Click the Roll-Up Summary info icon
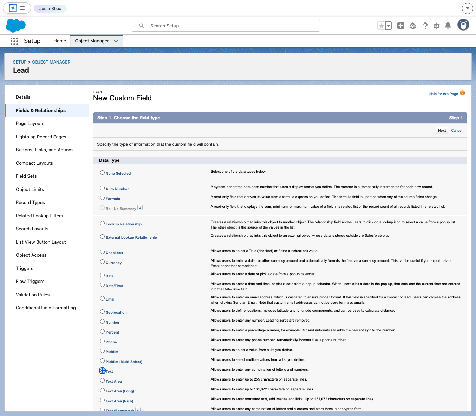 click(x=140, y=207)
